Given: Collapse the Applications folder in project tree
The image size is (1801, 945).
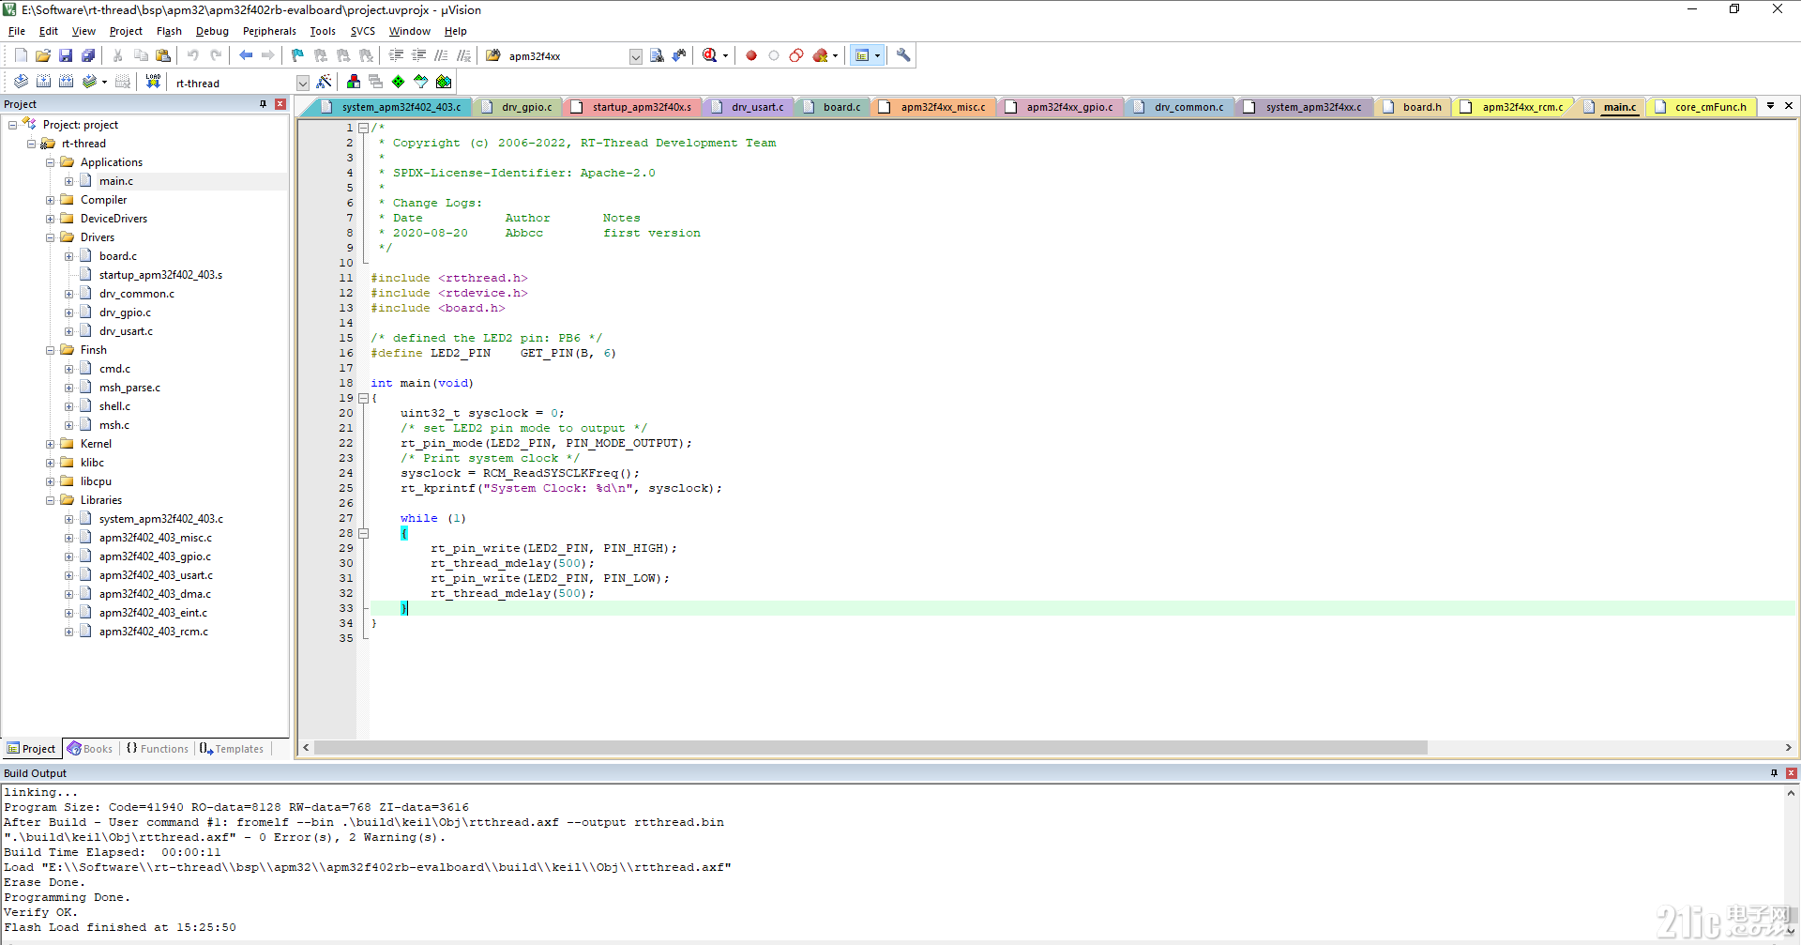Looking at the screenshot, I should 51,162.
